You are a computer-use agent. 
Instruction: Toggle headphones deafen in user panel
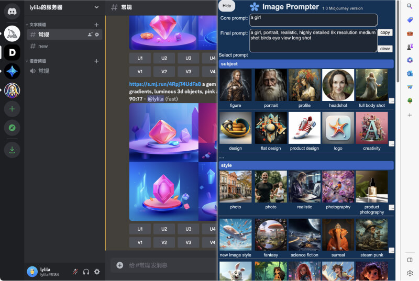tap(86, 272)
